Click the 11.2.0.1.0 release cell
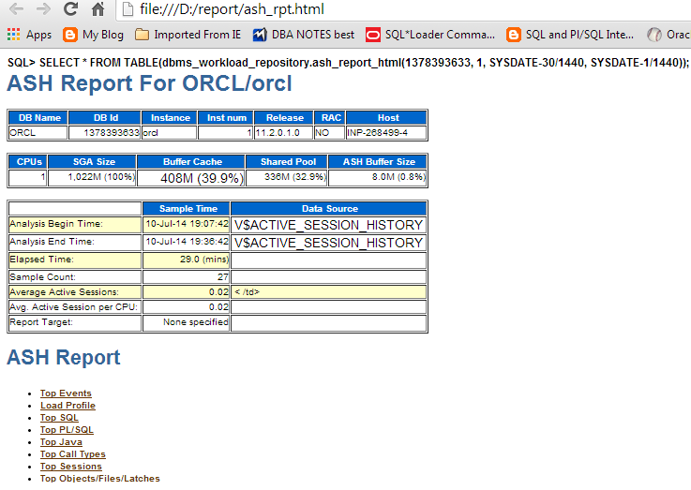This screenshot has width=691, height=490. tap(284, 132)
